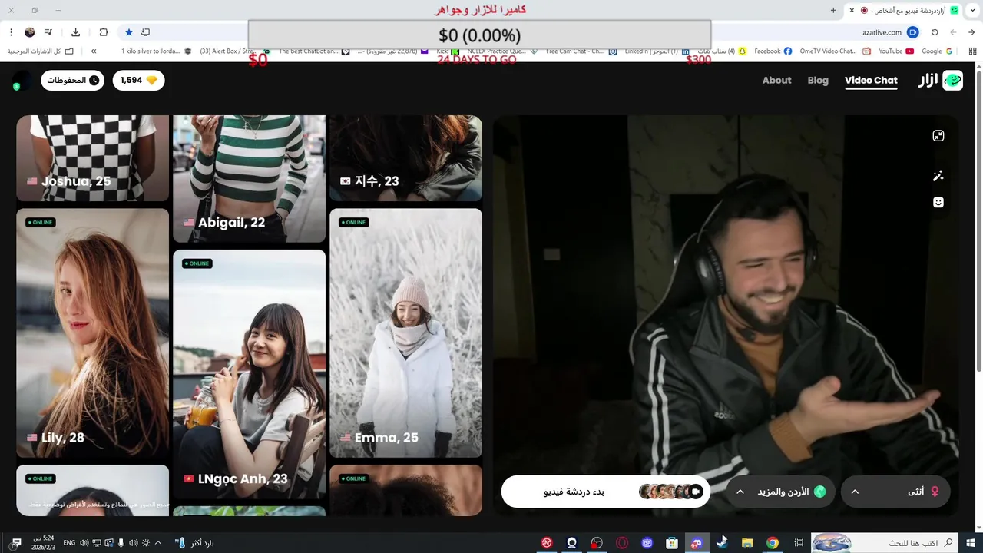This screenshot has height=553, width=983.
Task: Reload the page
Action: point(935,32)
